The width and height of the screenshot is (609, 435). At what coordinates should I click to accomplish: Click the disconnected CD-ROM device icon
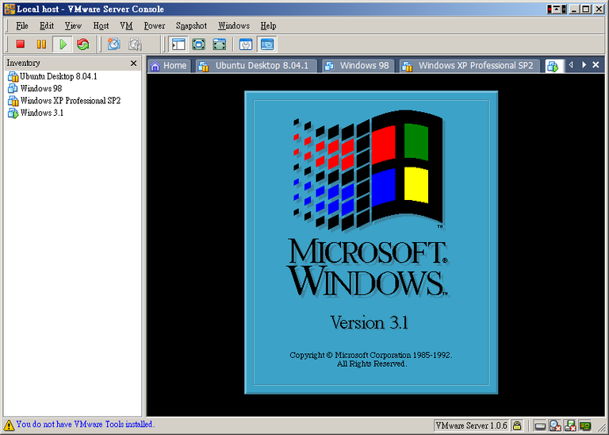pos(555,426)
